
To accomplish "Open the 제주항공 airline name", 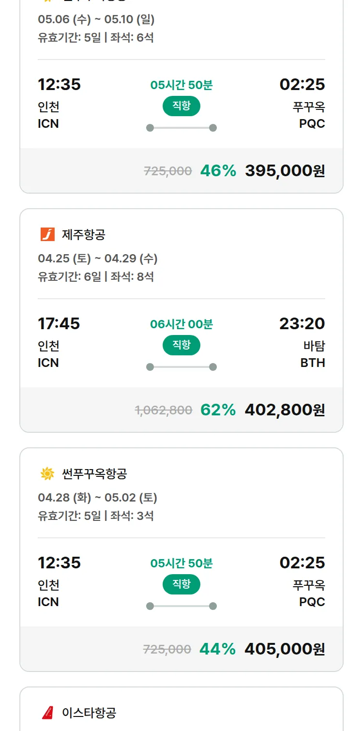I will [84, 235].
